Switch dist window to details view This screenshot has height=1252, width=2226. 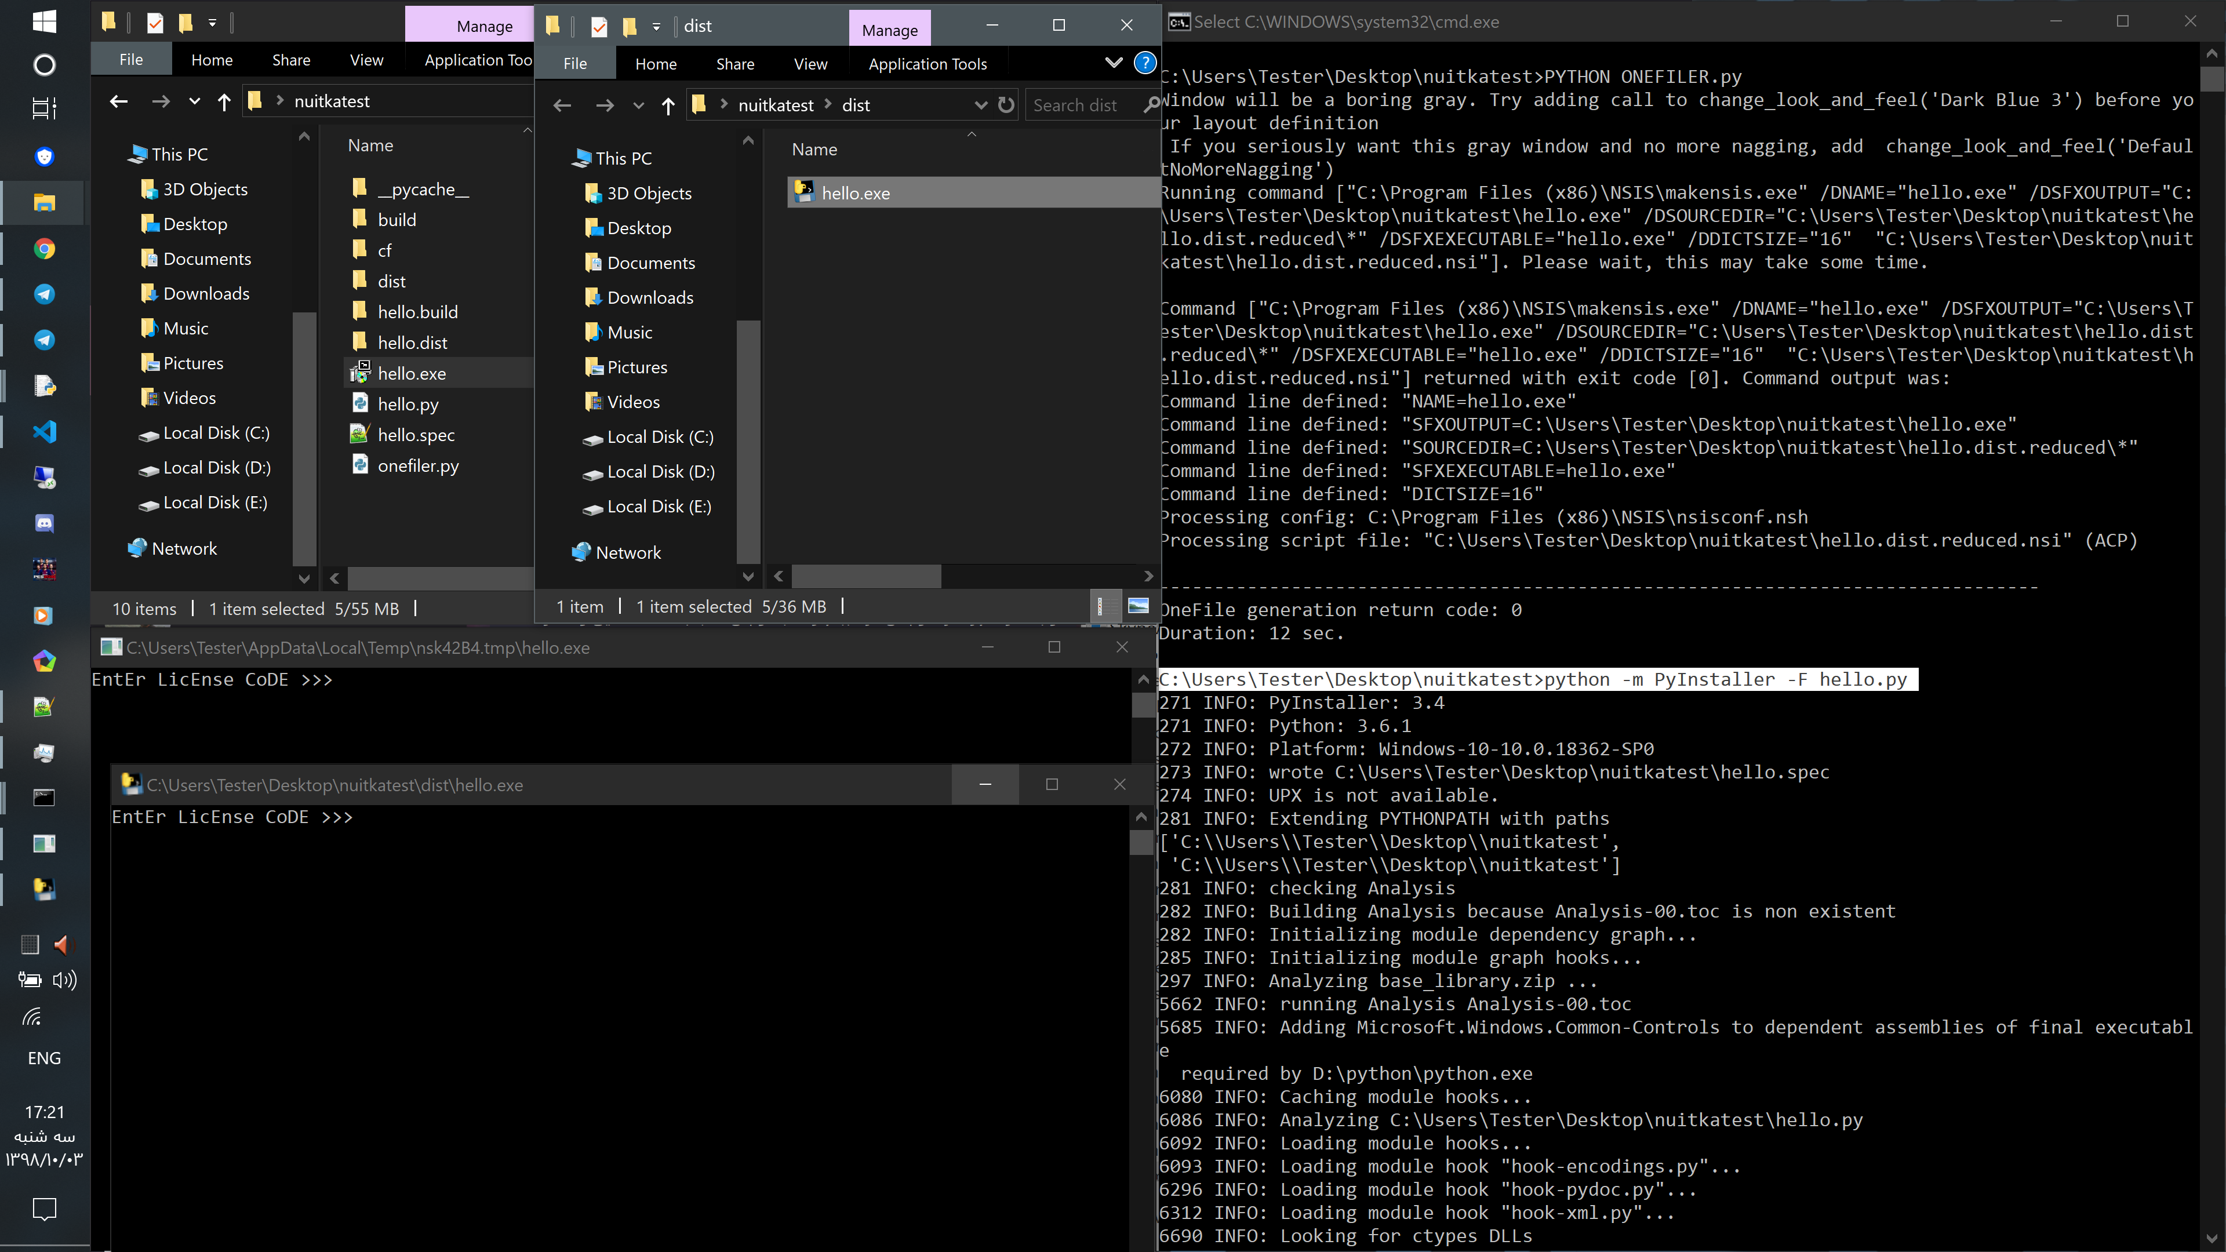coord(1105,606)
